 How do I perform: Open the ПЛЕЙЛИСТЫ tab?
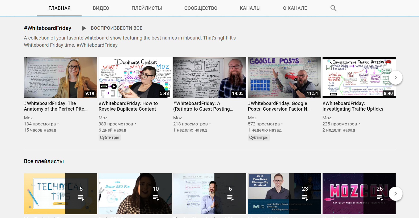pos(147,8)
